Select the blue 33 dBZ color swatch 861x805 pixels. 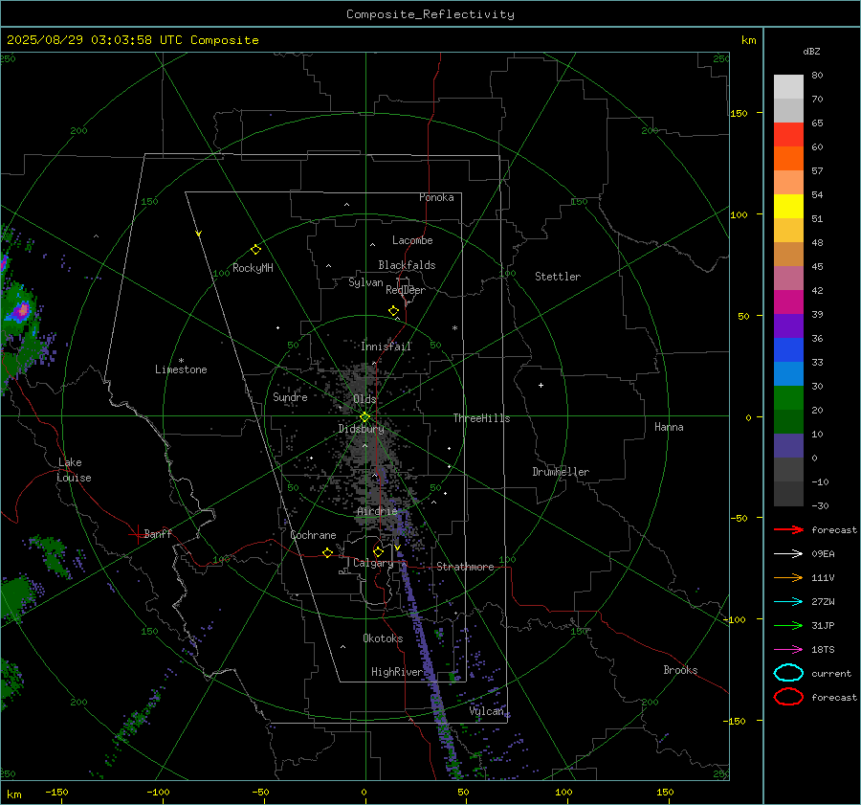(x=788, y=350)
